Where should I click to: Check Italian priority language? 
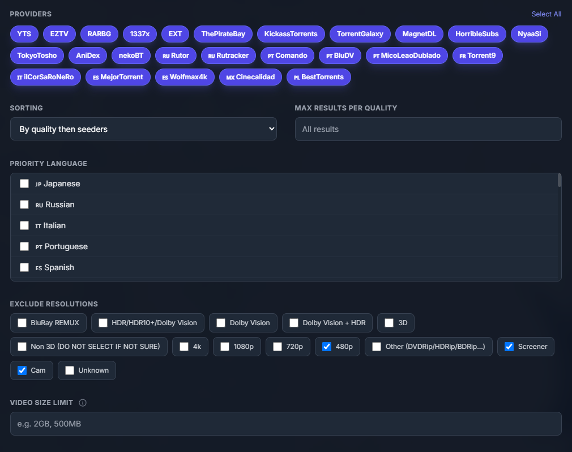(x=24, y=225)
